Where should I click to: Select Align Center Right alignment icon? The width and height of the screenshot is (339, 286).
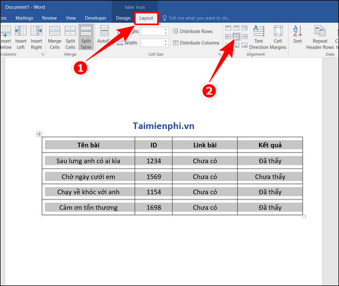tap(244, 36)
